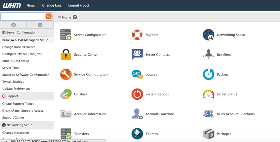Collapse the Networking Setup sidebar section

coord(50,125)
